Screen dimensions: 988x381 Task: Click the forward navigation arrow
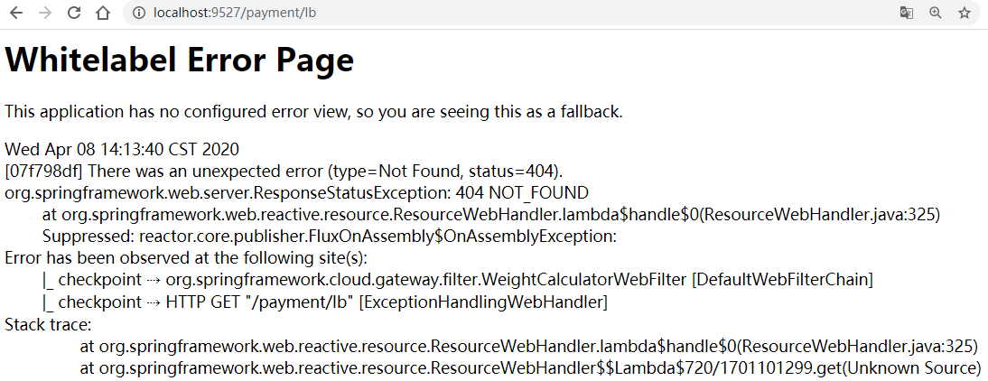(45, 13)
